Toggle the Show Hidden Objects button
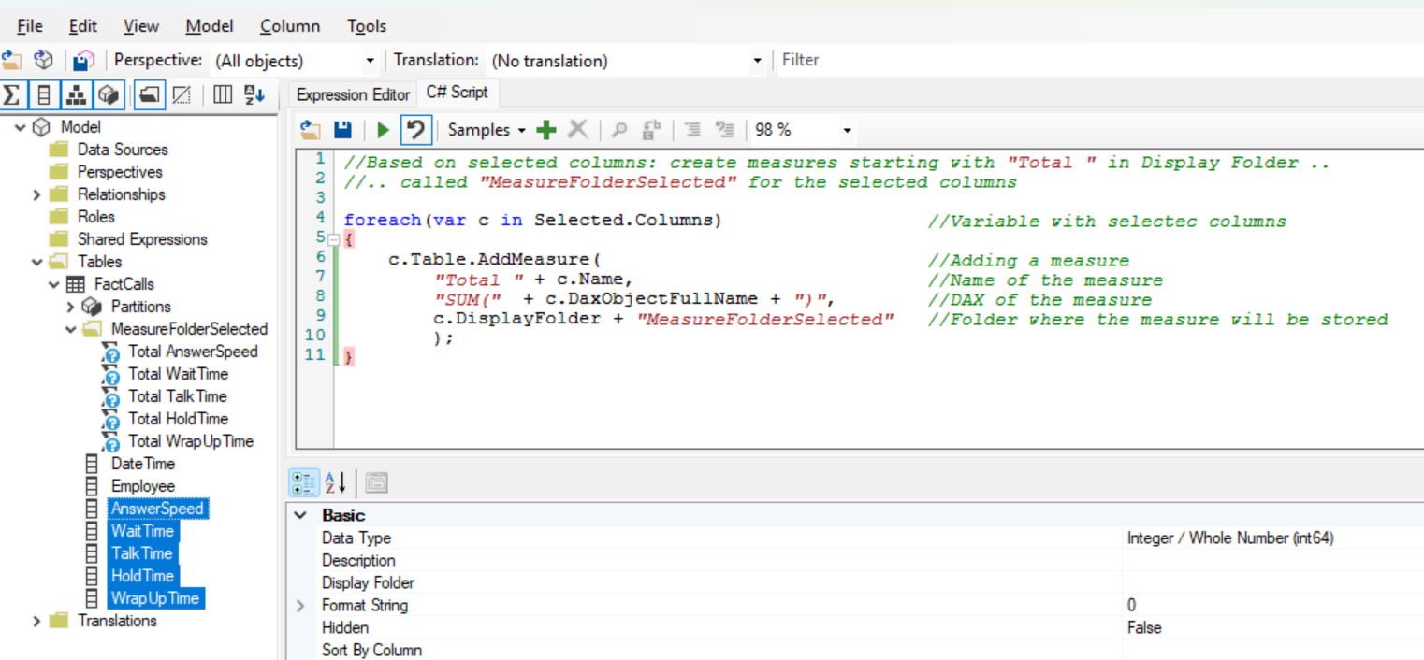Image resolution: width=1424 pixels, height=660 pixels. point(182,94)
